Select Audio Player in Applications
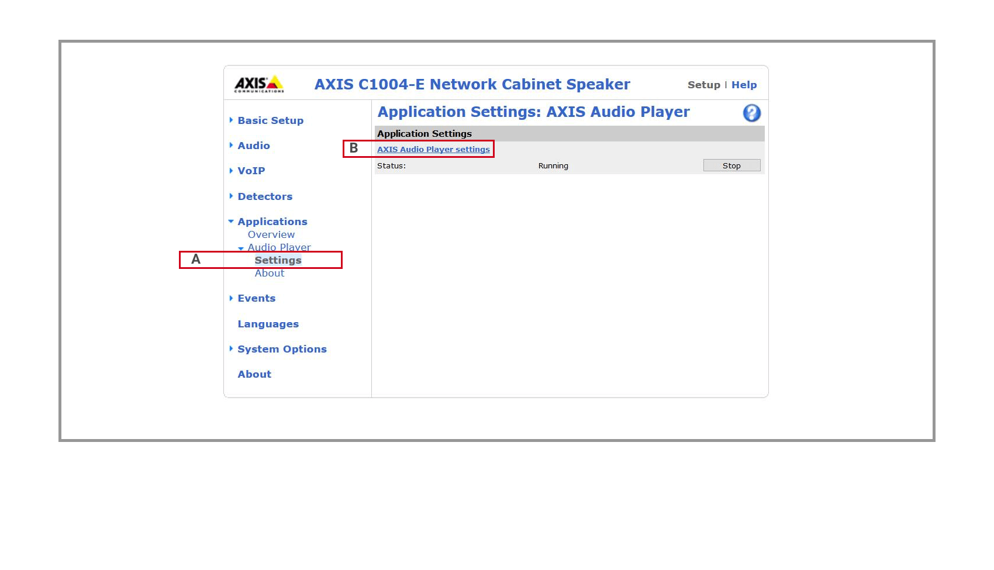The image size is (994, 570). [279, 247]
